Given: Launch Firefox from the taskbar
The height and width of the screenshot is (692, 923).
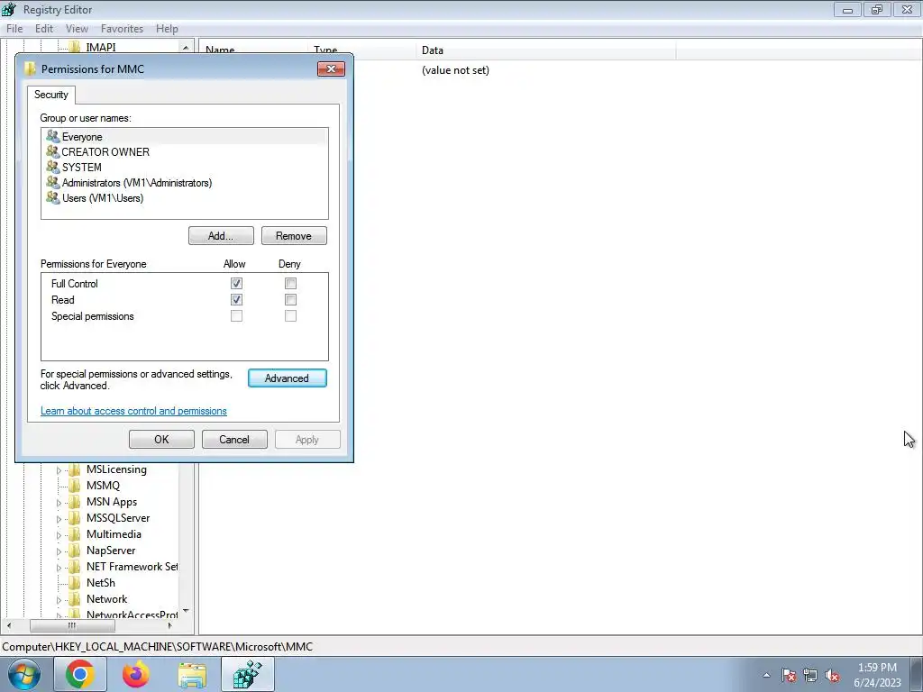Looking at the screenshot, I should pyautogui.click(x=136, y=674).
